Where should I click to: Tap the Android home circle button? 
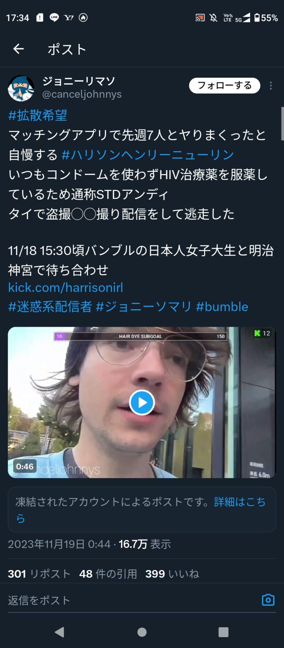click(x=142, y=632)
